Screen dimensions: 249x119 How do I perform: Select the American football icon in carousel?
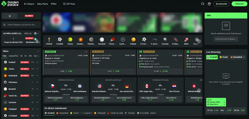(176, 39)
